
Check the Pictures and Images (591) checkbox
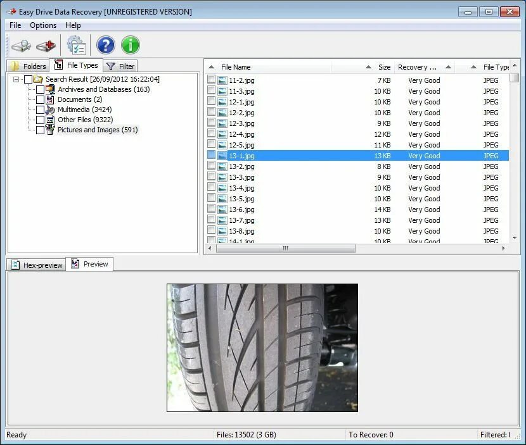(x=41, y=130)
